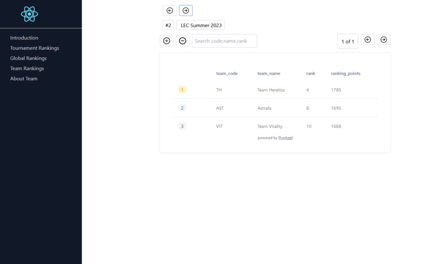Click the 1 of 1 page indicator
433x264 pixels.
click(x=348, y=41)
